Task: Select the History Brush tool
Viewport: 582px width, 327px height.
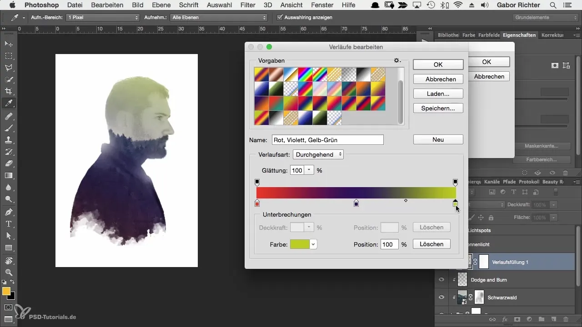Action: [x=9, y=152]
